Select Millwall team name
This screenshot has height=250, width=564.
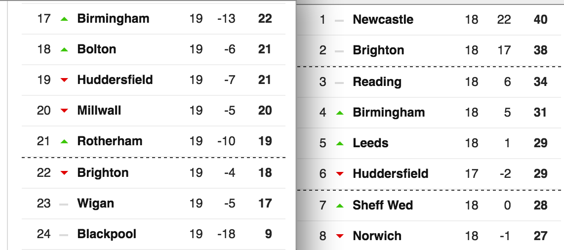click(99, 111)
